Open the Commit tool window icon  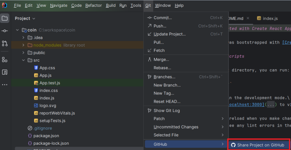pyautogui.click(x=5, y=31)
